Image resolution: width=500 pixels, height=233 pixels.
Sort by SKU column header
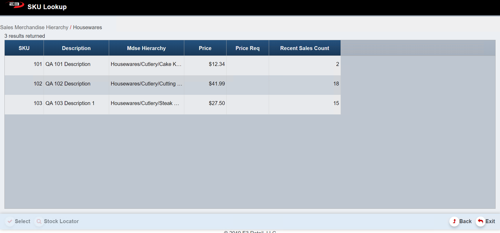tap(24, 48)
